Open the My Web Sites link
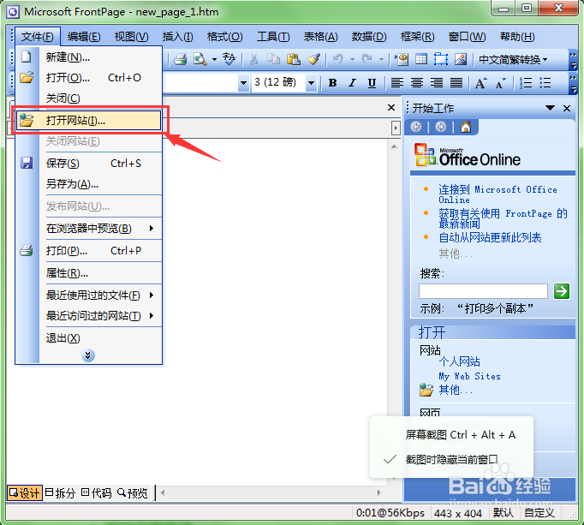 (x=469, y=376)
